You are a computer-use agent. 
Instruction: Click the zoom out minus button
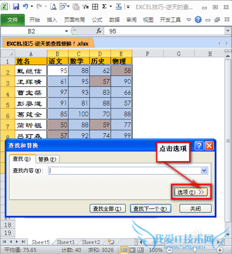[169, 250]
